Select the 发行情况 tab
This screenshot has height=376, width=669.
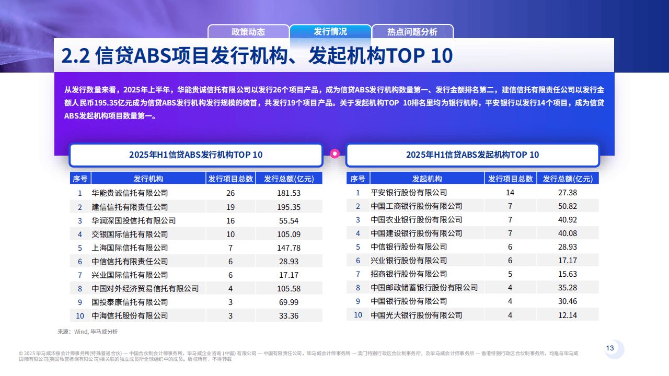tap(330, 32)
